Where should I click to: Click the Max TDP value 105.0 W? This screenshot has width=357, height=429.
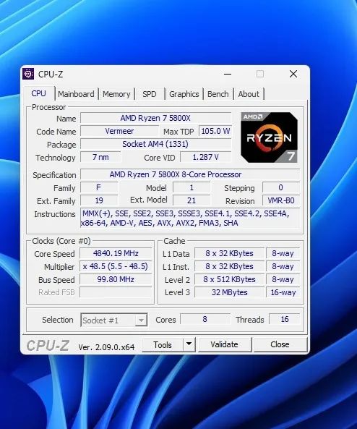215,131
